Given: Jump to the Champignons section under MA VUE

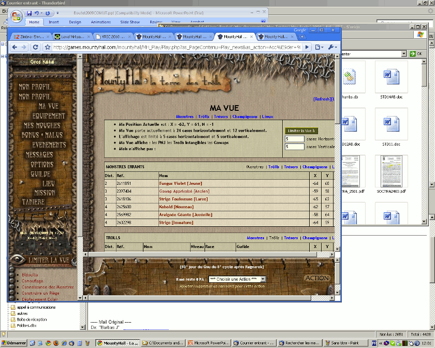Looking at the screenshot, I should click(x=245, y=117).
